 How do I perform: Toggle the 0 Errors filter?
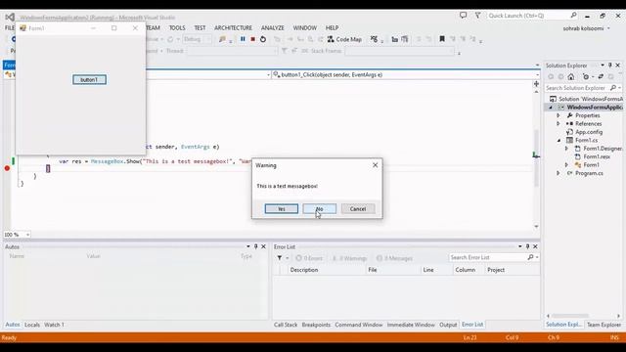(x=309, y=258)
